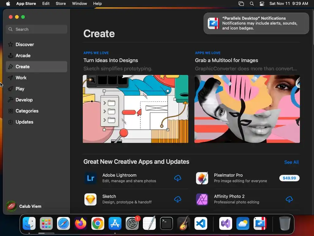Click 'Sketch simplifies prototyping.' subtitle
Viewport: 314px width, 236px height.
pos(118,69)
